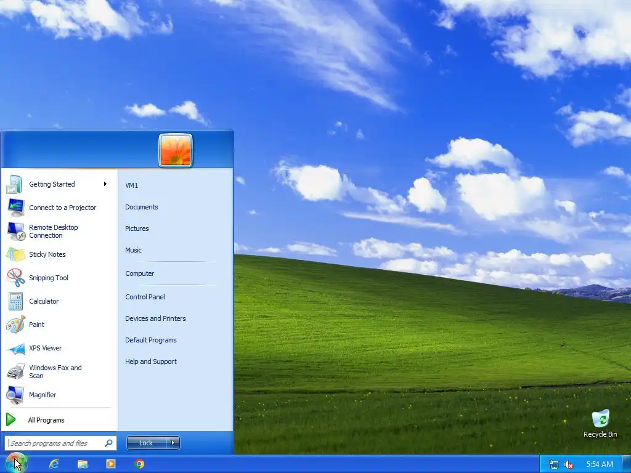
Task: Click the Snipping Tool text label
Action: [49, 278]
